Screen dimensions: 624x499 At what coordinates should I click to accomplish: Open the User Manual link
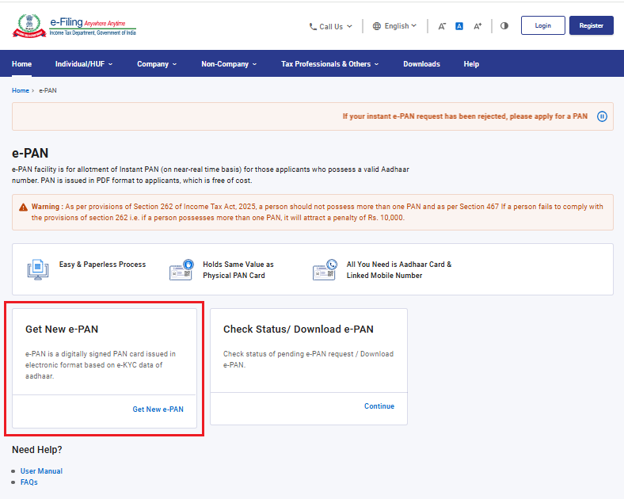(x=41, y=471)
